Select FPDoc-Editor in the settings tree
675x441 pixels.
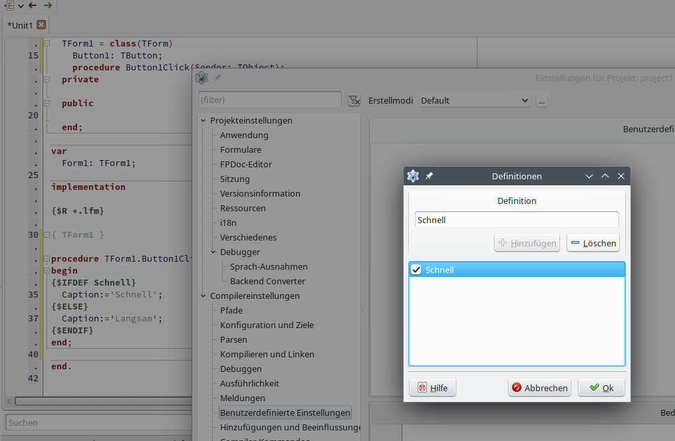pos(246,164)
